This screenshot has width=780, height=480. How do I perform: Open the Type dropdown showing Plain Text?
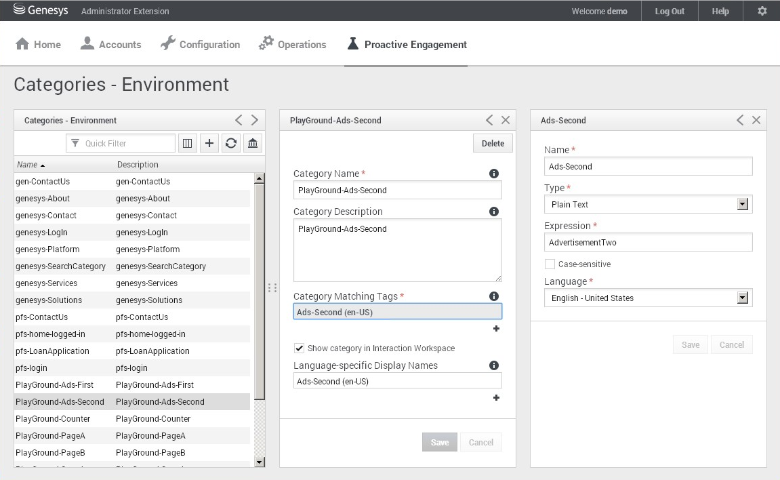(742, 204)
